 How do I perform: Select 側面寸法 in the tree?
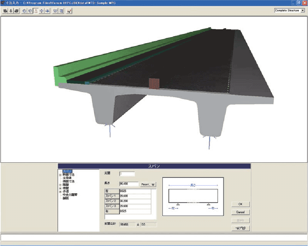pos(68,181)
